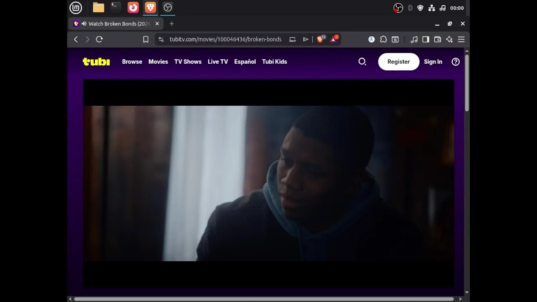
Task: Click the cast to device icon in address bar
Action: coord(293,39)
